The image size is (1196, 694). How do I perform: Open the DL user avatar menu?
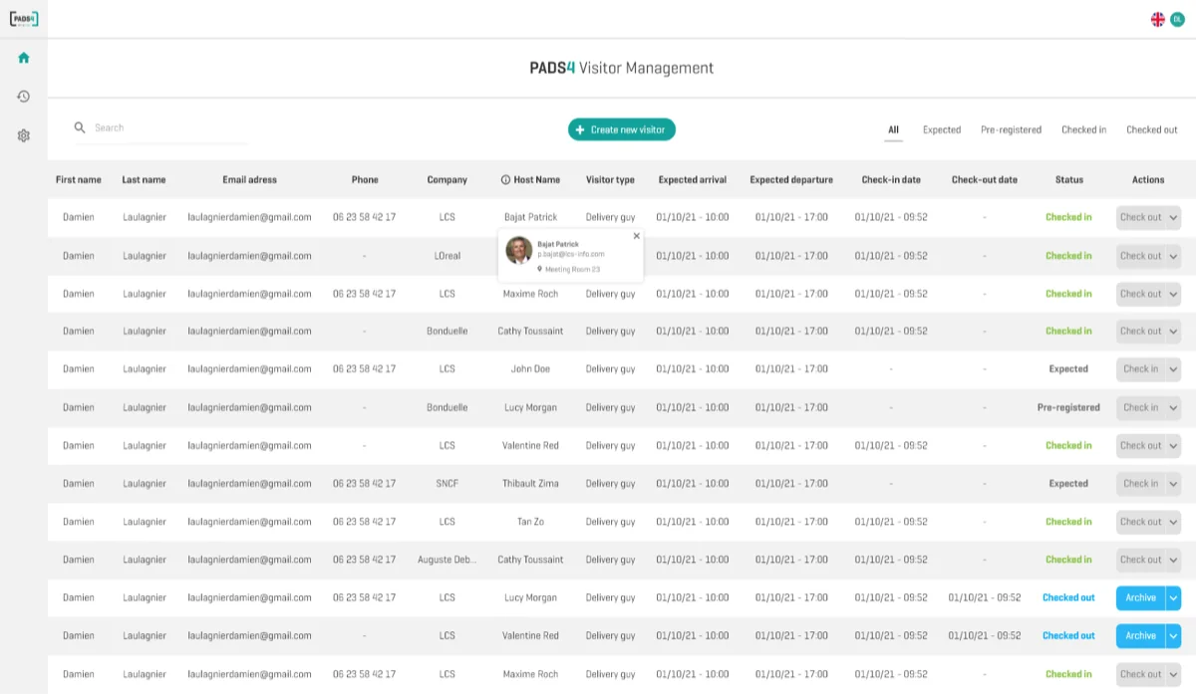(x=1177, y=19)
